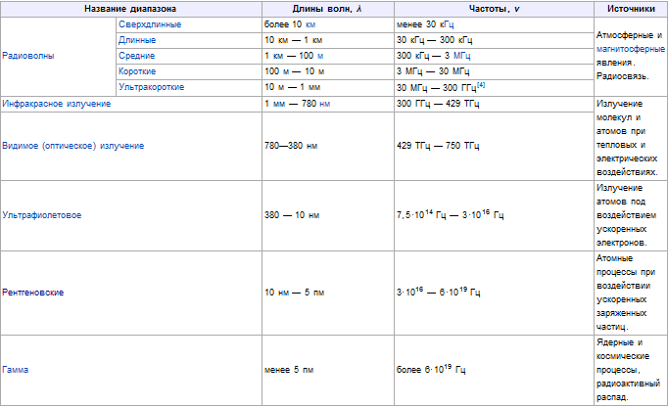Click the 'Излучение атомов под воздействием' sources cell

point(631,215)
